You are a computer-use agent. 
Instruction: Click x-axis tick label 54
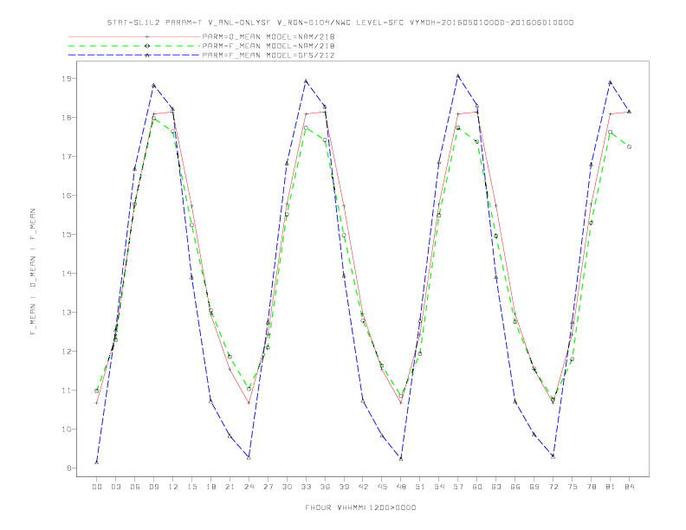[x=439, y=487]
